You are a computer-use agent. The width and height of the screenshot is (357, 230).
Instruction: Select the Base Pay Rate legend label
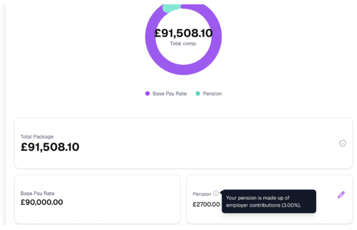point(169,94)
